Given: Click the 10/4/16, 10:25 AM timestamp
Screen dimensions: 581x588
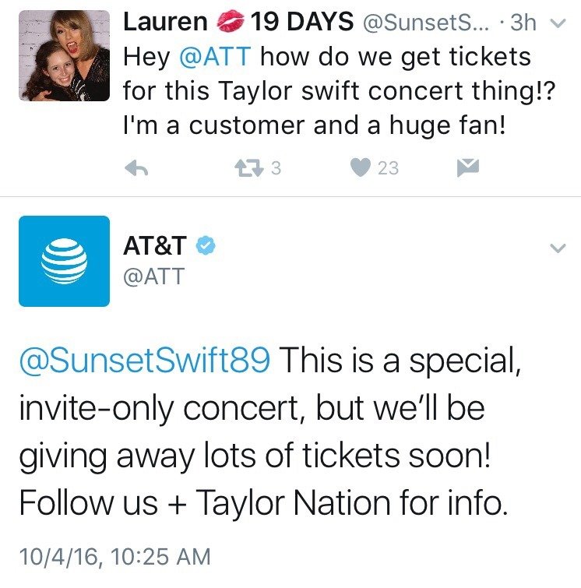Looking at the screenshot, I should pyautogui.click(x=114, y=556).
